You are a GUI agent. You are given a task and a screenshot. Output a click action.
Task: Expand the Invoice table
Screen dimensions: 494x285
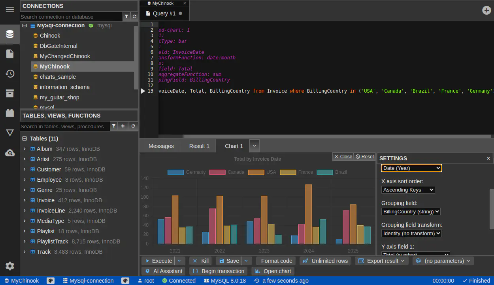(x=25, y=200)
